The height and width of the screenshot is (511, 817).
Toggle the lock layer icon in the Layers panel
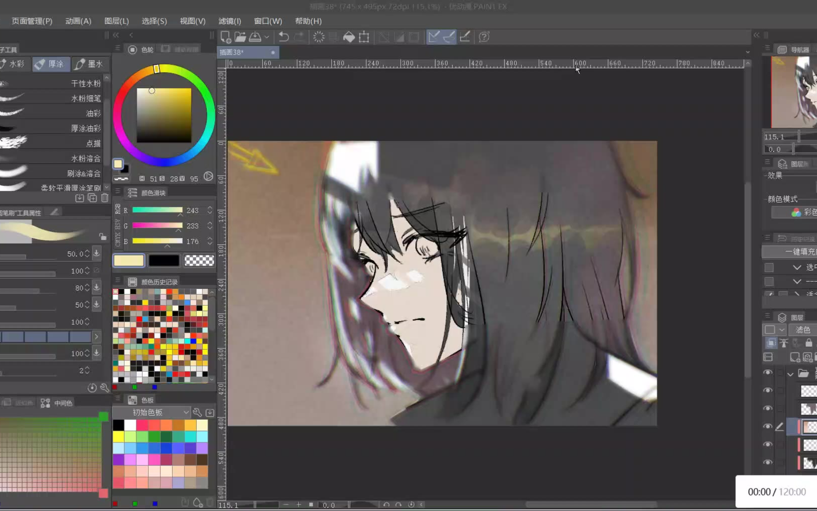click(x=808, y=343)
